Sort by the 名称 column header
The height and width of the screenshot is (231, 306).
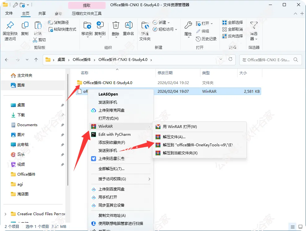tap(85, 73)
